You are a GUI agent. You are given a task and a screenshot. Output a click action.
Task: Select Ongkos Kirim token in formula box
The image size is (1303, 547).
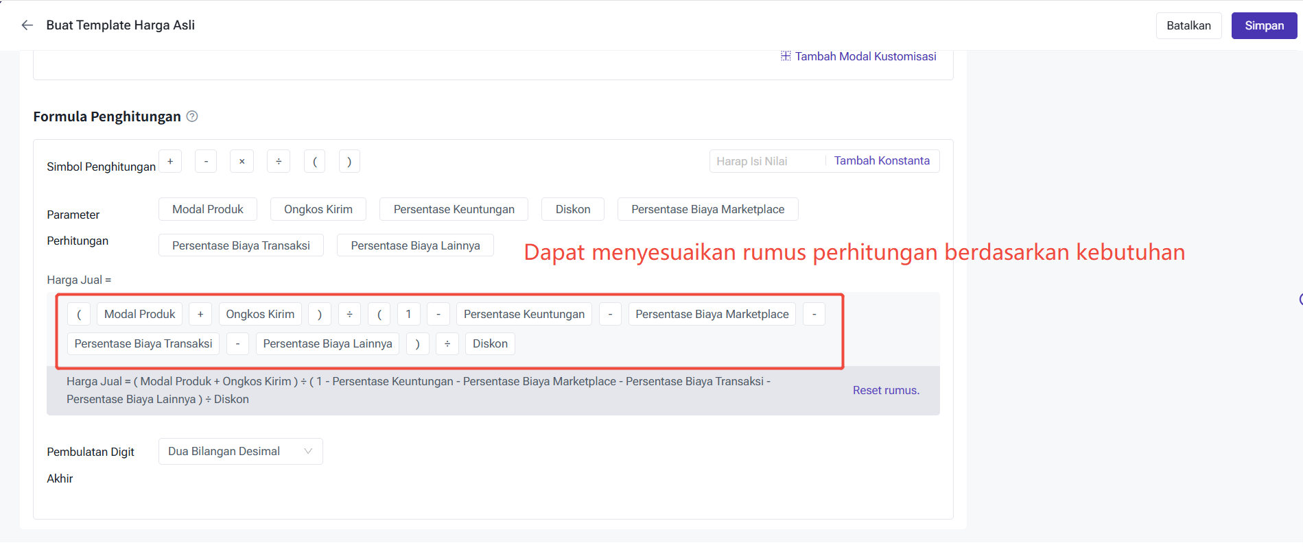coord(260,315)
